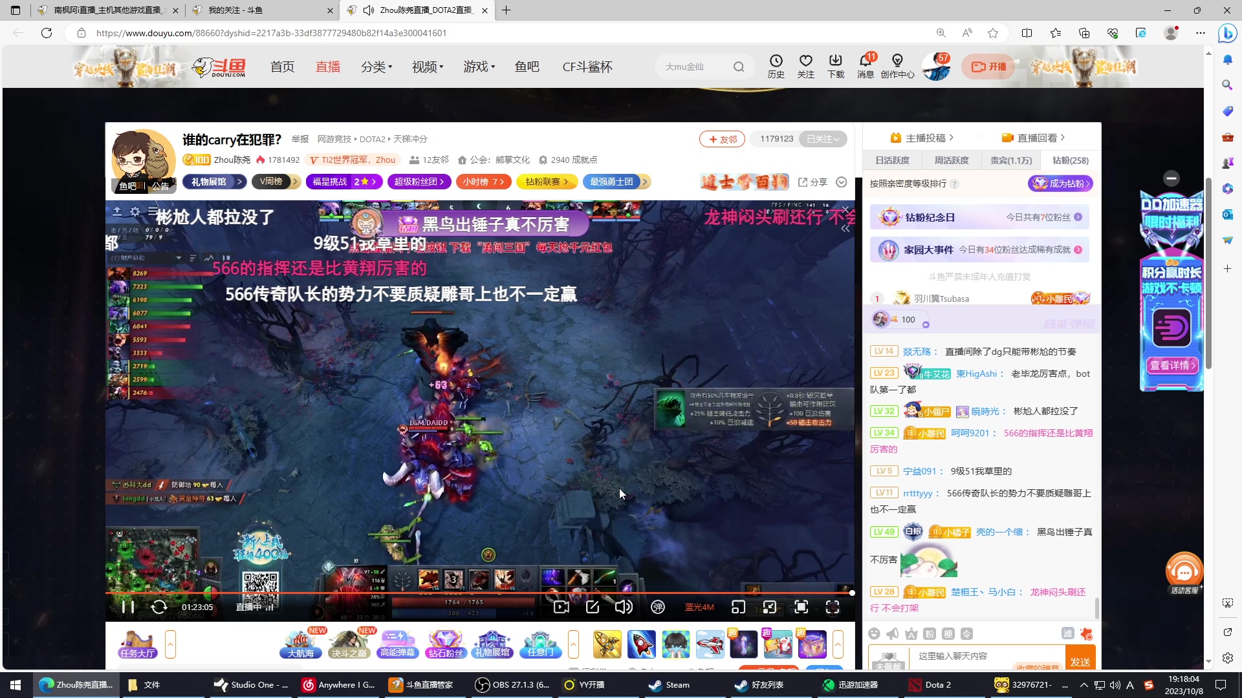
Task: Mute the player volume speaker
Action: coord(624,607)
